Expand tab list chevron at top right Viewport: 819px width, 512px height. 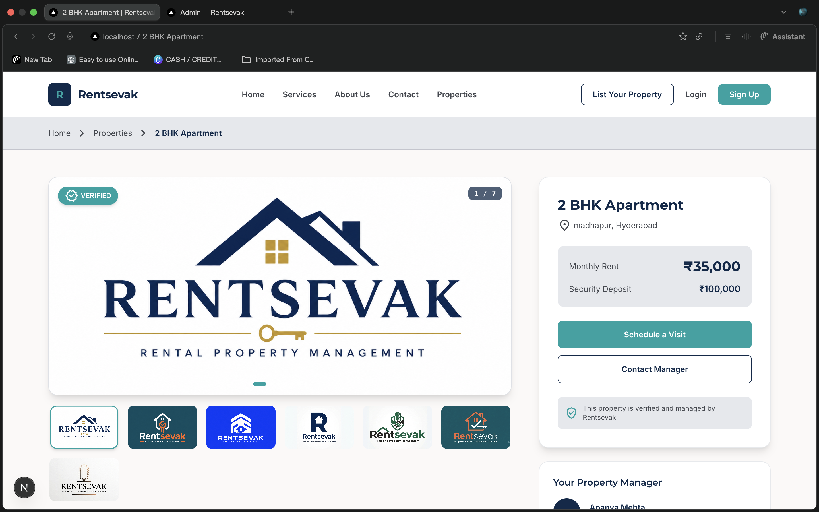point(783,12)
